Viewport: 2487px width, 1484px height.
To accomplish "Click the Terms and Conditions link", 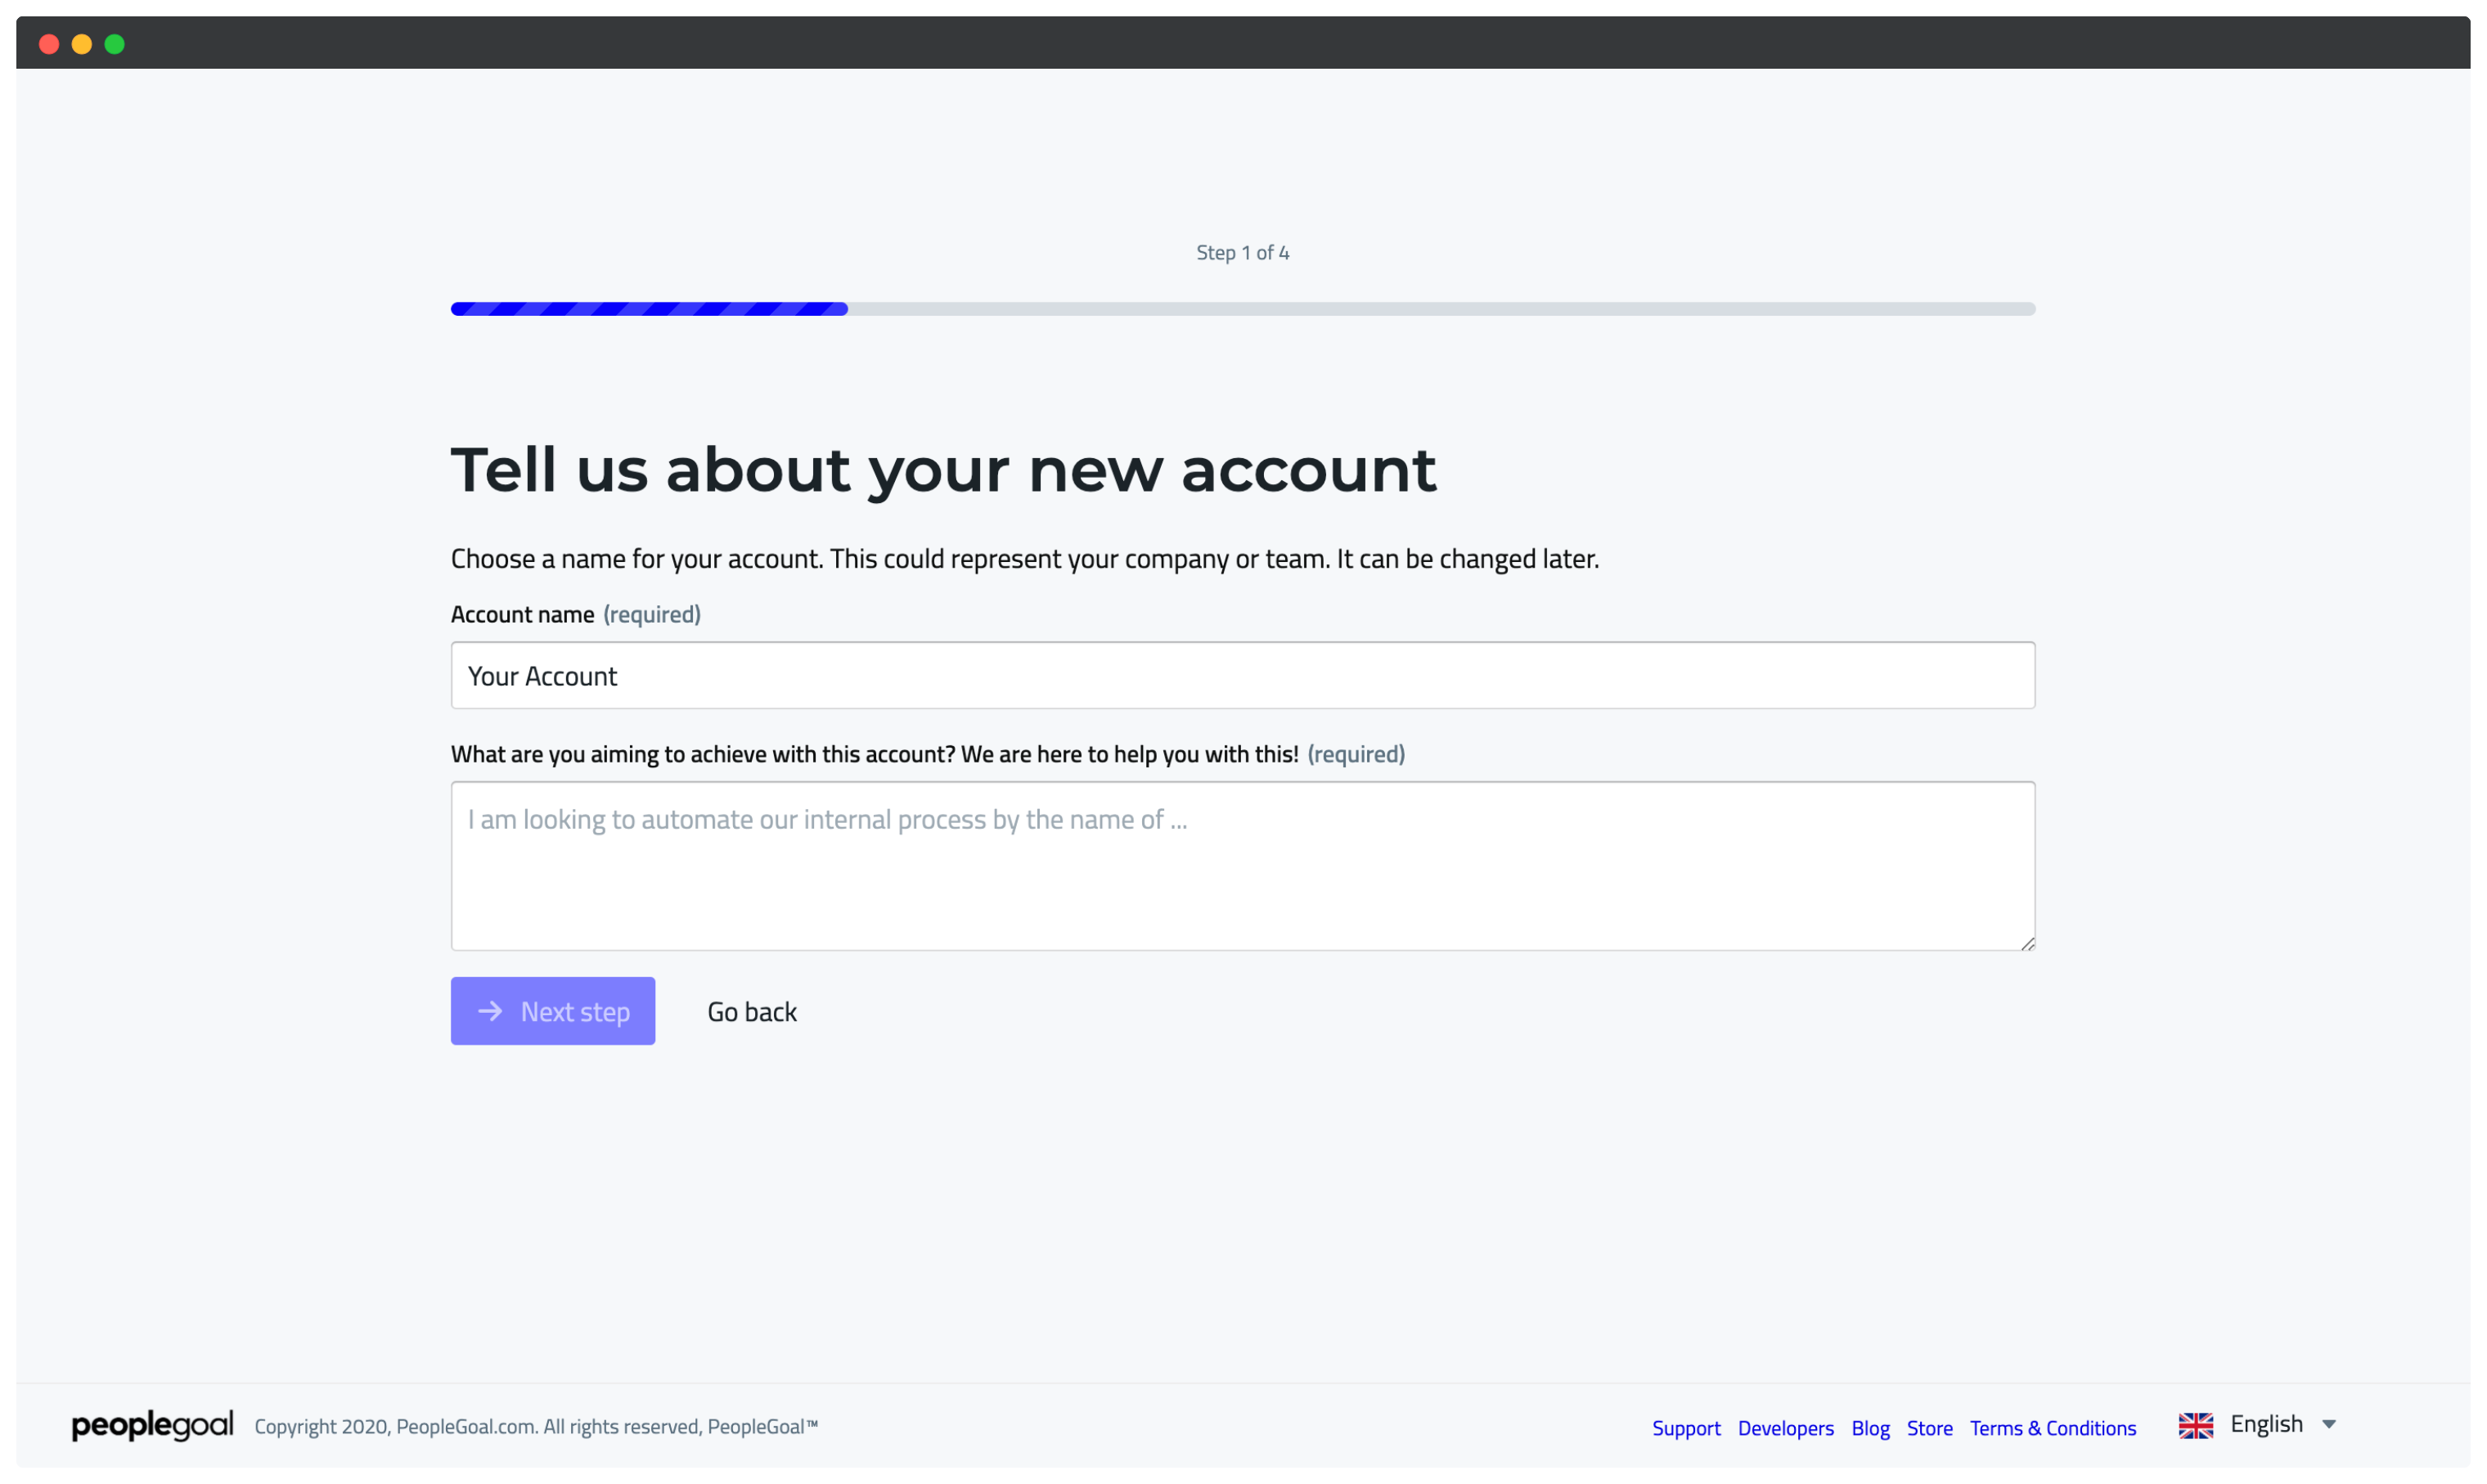I will 2053,1428.
